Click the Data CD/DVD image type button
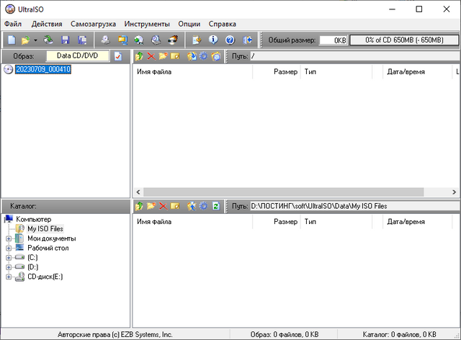461x340 pixels. pyautogui.click(x=77, y=55)
